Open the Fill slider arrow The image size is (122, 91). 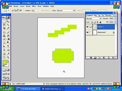pos(115,22)
